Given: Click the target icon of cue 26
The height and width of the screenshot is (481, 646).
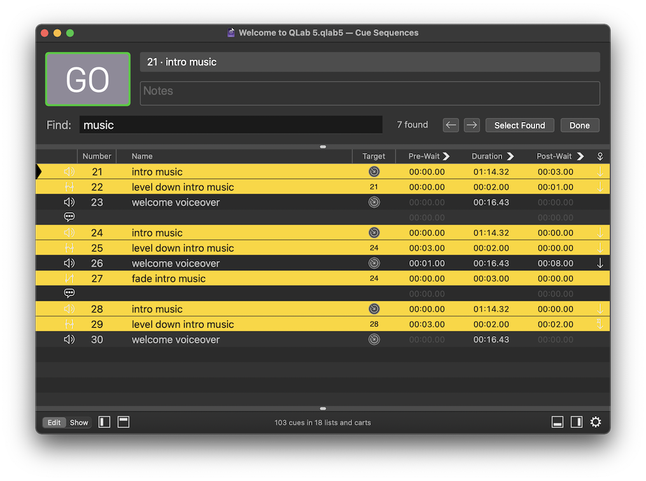Looking at the screenshot, I should (374, 263).
